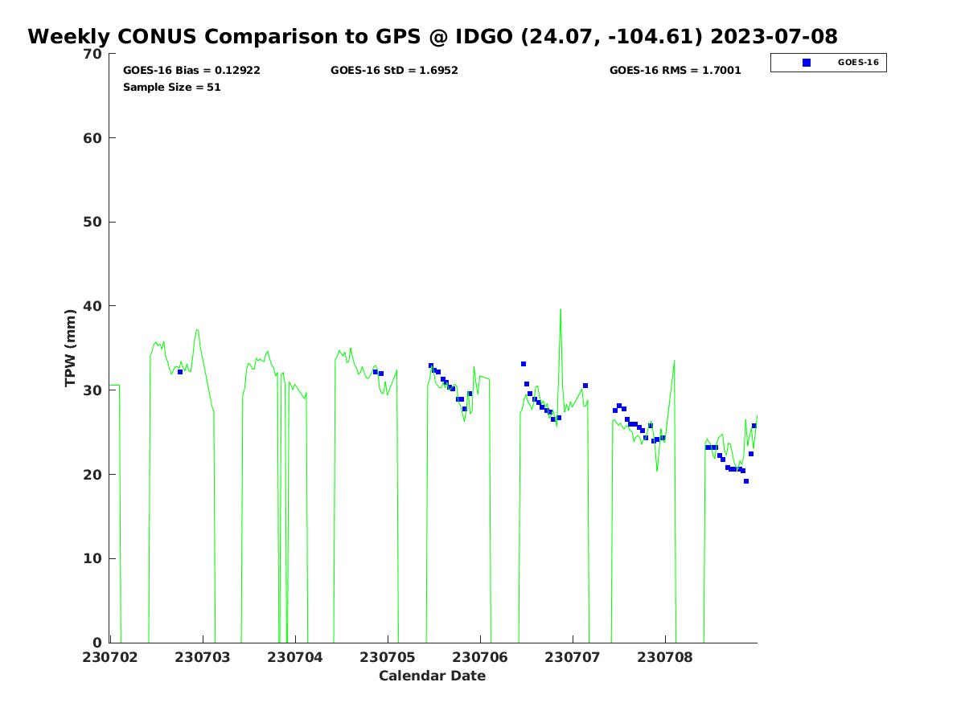Screen dimensions: 965x723
Task: Click the TPW (mm) y-axis label
Action: pos(71,348)
